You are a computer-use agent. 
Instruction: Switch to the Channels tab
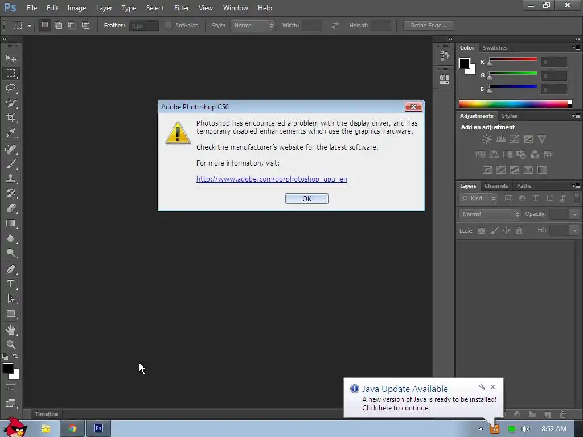(x=496, y=186)
